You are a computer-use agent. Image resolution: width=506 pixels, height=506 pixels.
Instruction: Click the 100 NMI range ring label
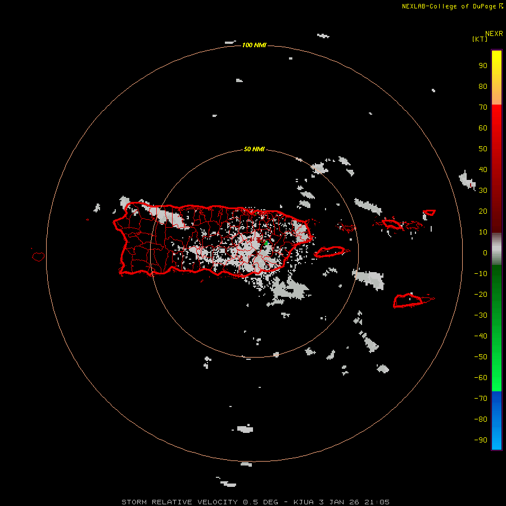coord(254,45)
